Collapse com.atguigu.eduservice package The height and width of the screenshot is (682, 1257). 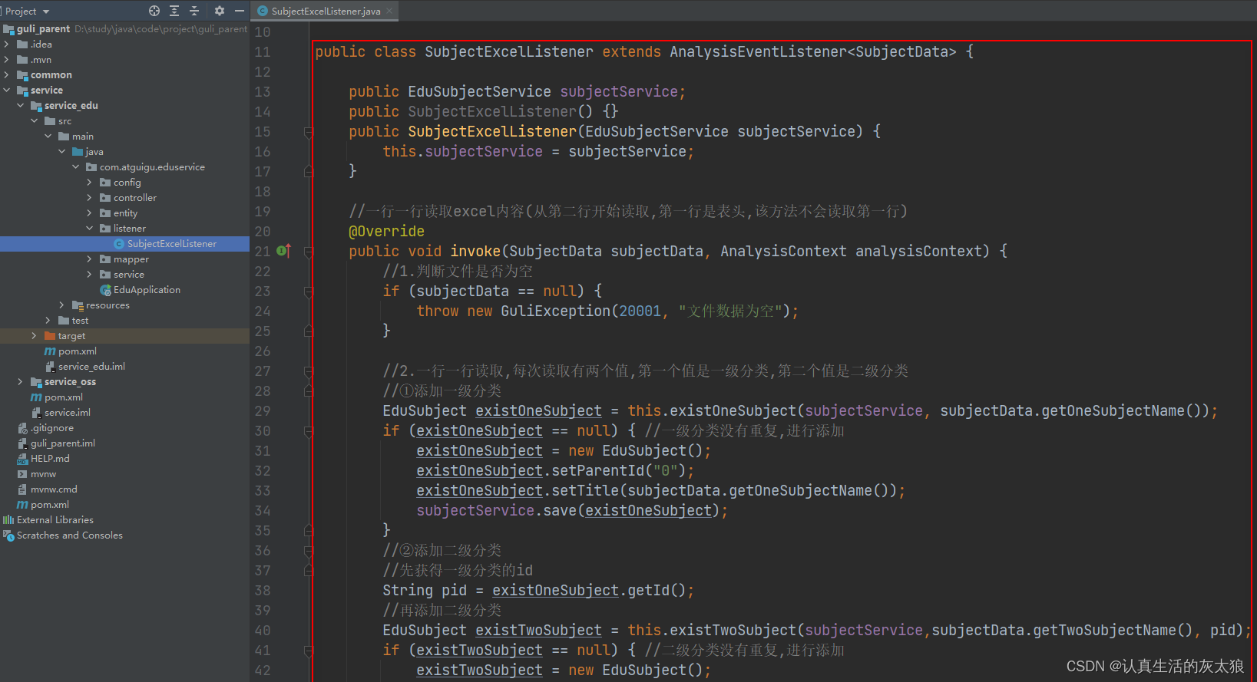tap(76, 167)
